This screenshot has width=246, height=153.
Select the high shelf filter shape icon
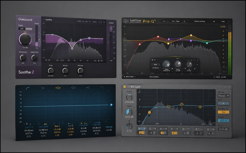88,87
